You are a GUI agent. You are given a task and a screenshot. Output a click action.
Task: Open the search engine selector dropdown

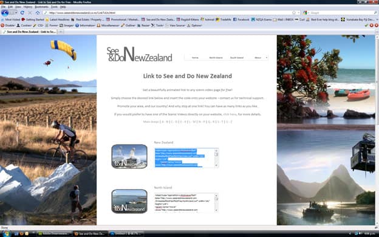pyautogui.click(x=305, y=13)
